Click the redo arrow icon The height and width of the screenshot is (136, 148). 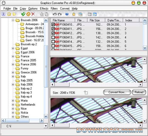(x=60, y=14)
